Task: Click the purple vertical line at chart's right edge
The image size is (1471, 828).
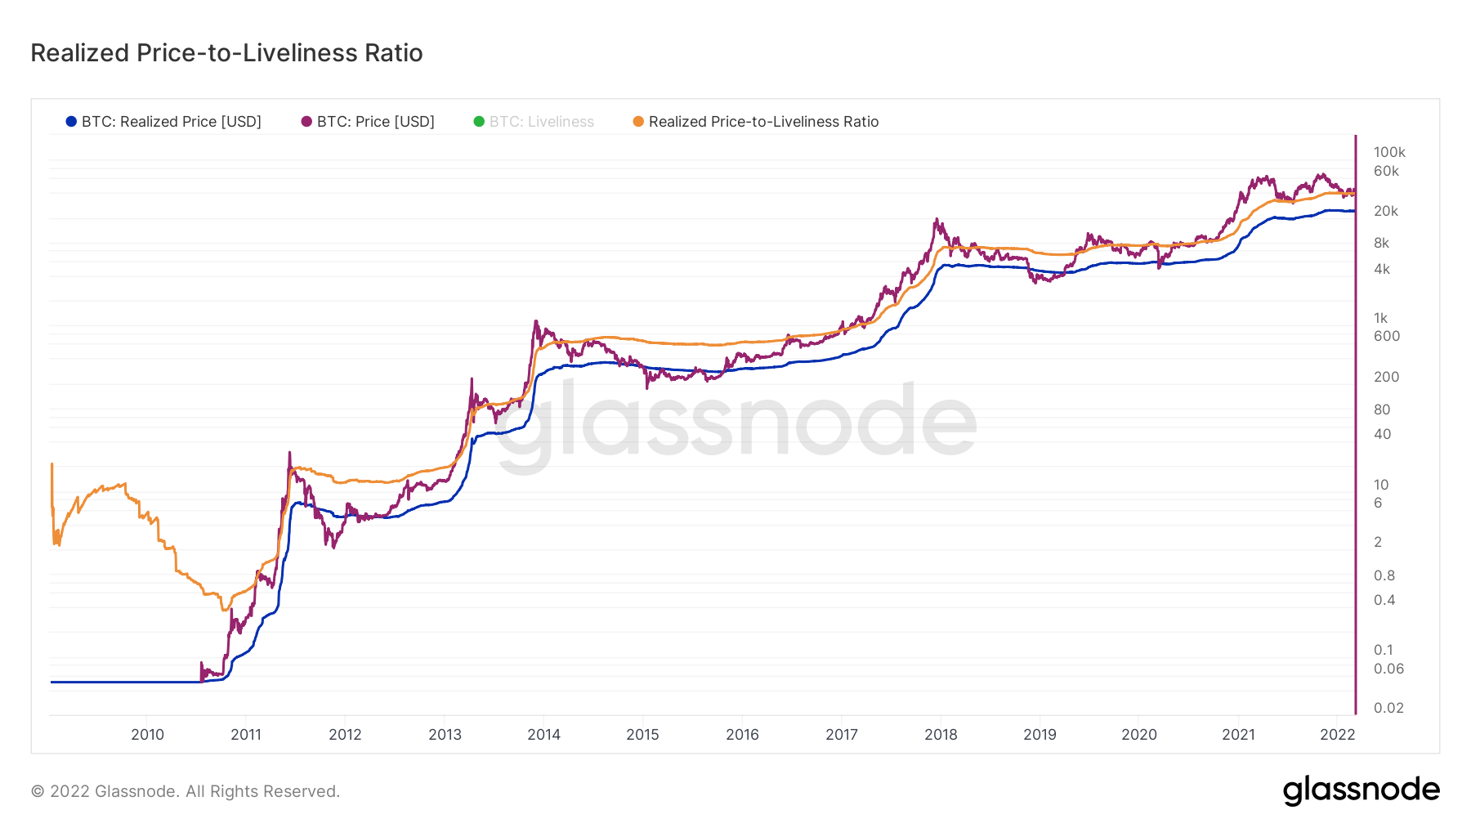Action: [x=1356, y=425]
